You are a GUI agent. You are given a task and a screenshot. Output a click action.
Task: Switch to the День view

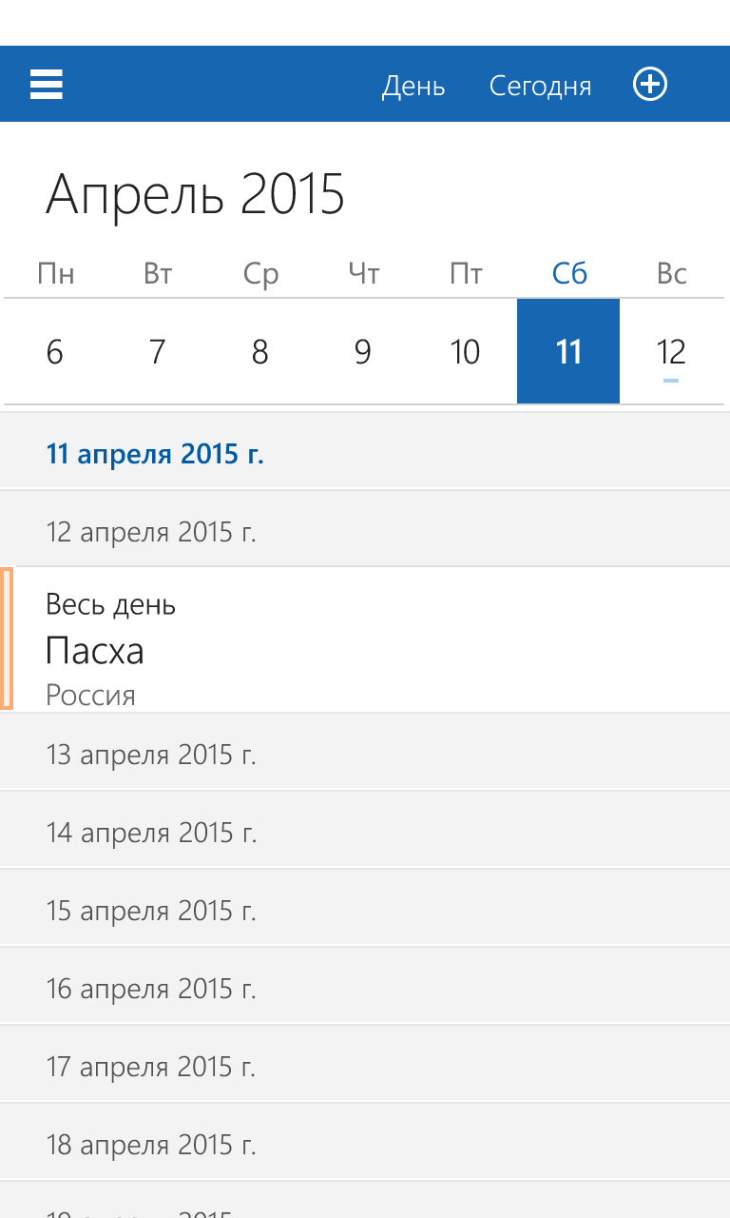[413, 86]
